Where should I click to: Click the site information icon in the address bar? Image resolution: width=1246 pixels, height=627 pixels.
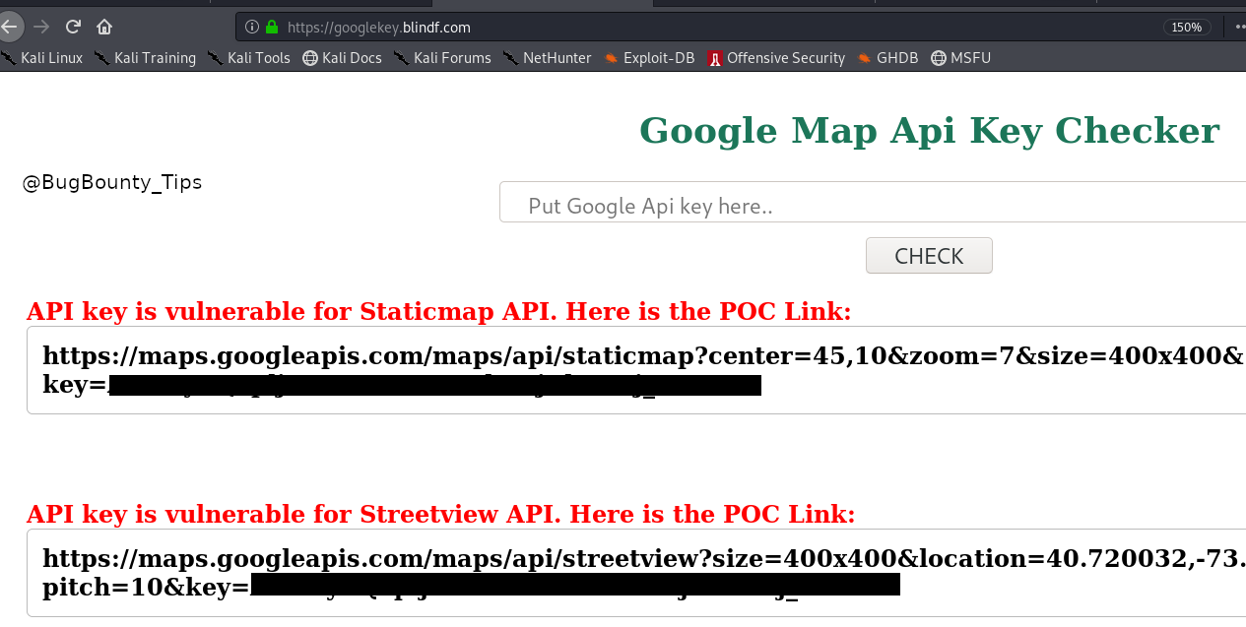[251, 27]
